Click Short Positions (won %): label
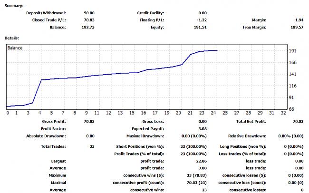Viewport: 309px width, 193px height. click(140, 147)
